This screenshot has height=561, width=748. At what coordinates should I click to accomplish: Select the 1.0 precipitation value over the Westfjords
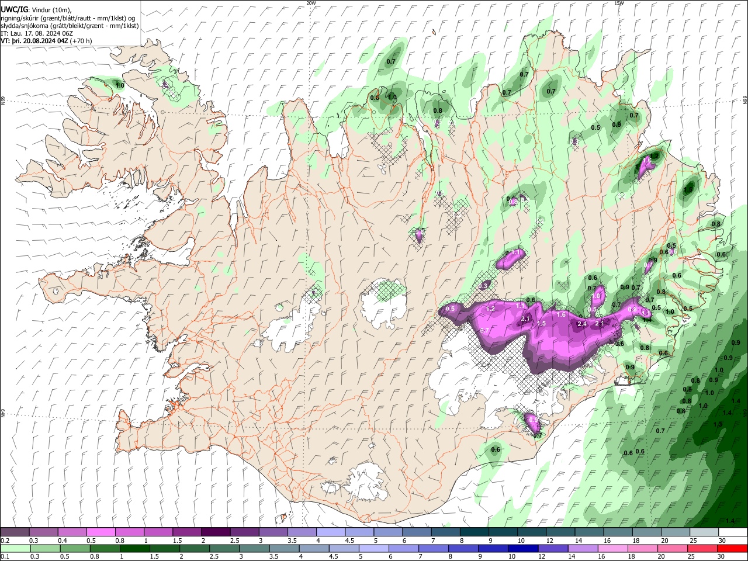point(120,85)
